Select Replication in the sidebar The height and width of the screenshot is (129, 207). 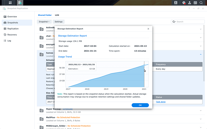pyautogui.click(x=13, y=29)
